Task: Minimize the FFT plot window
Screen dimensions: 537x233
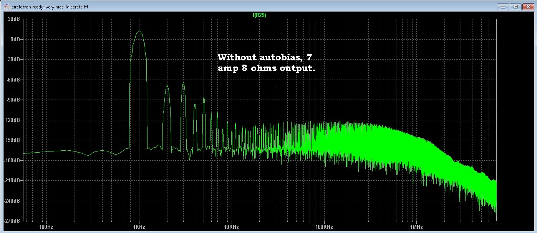Action: (x=502, y=7)
